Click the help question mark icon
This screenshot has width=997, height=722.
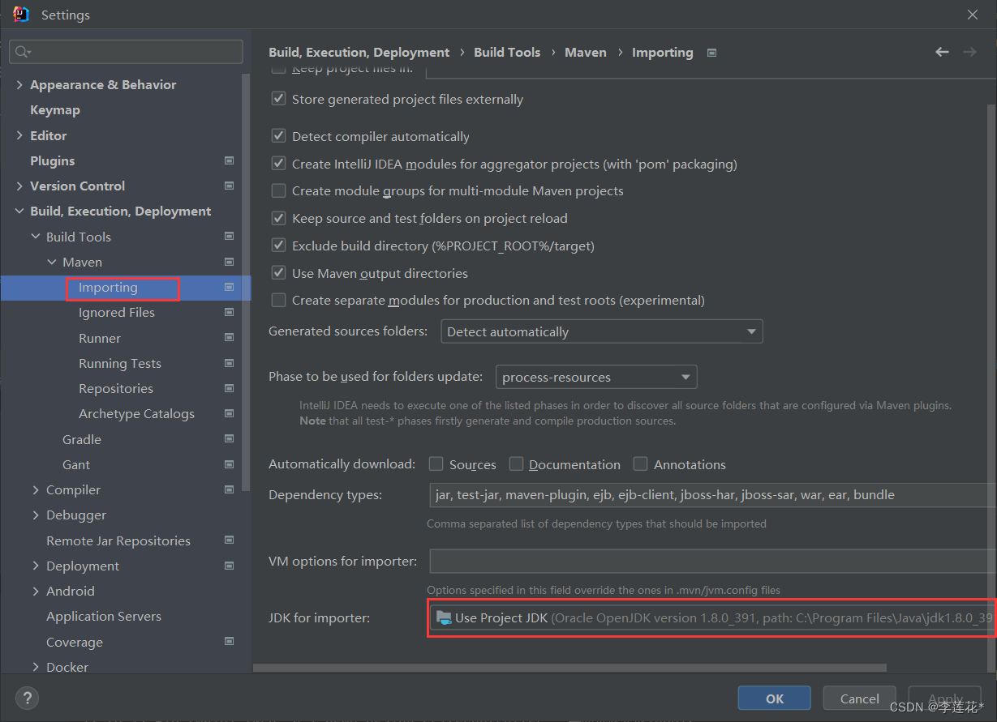[x=27, y=698]
